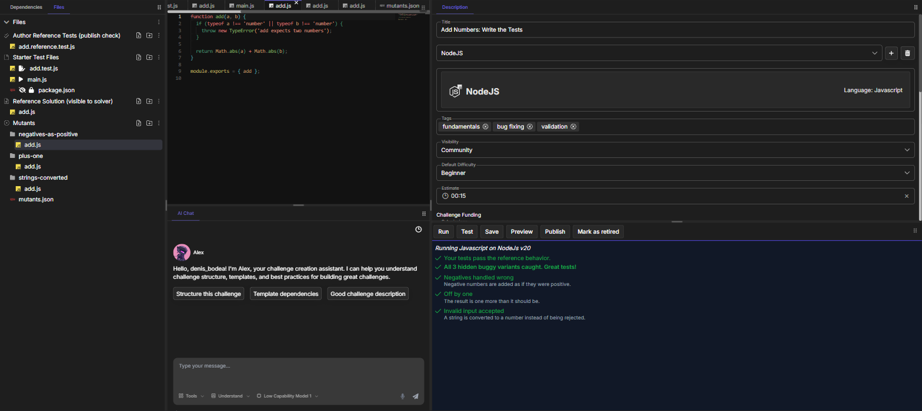
Task: Toggle lock icon on package.json
Action: coord(31,90)
